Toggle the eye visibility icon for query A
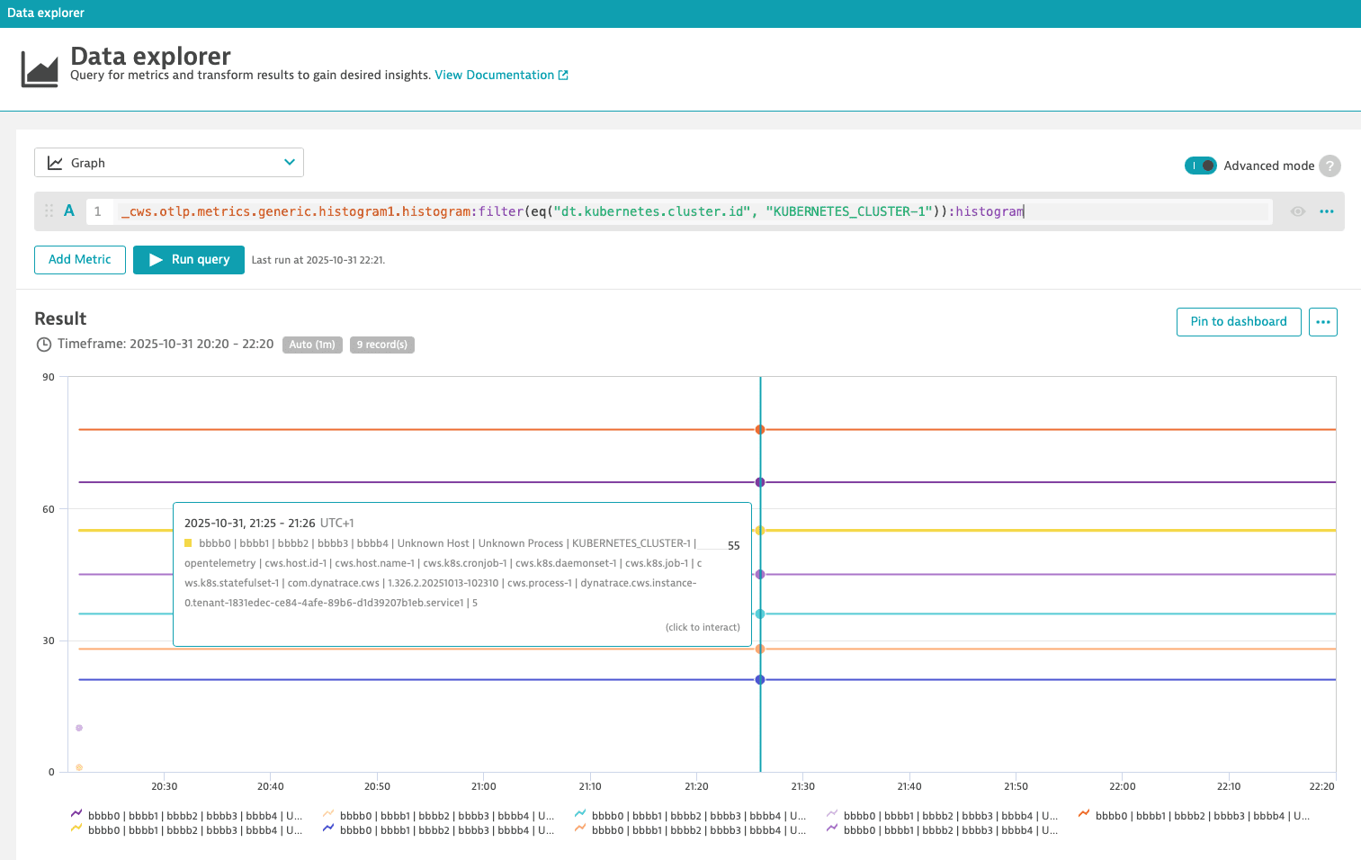 1297,211
